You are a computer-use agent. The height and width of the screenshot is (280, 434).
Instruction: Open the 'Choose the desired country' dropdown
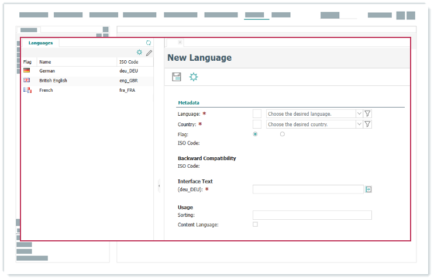[314, 124]
